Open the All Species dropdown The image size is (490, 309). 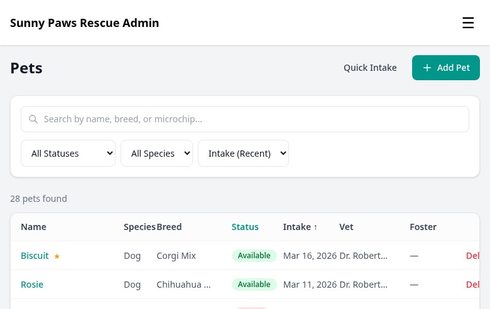pyautogui.click(x=156, y=154)
